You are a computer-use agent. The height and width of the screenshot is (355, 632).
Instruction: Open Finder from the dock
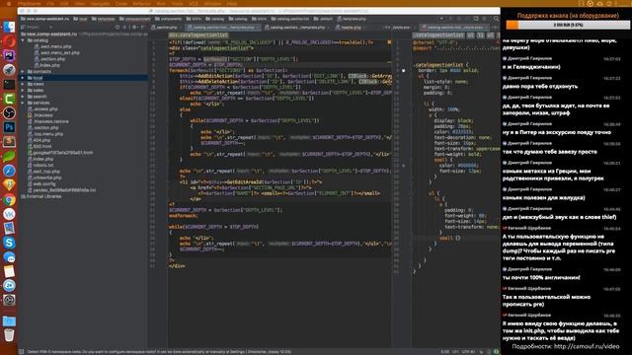tap(9, 27)
